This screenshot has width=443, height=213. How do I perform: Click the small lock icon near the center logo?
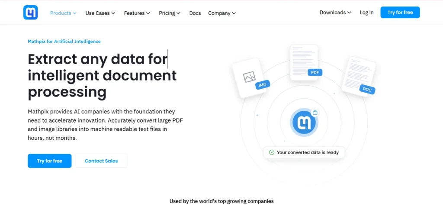click(315, 113)
